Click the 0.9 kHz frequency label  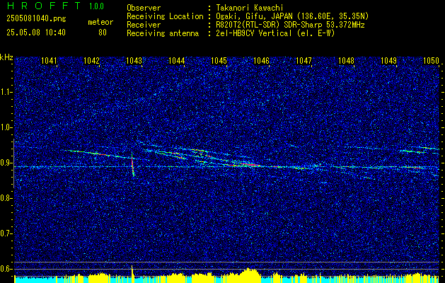pos(6,163)
